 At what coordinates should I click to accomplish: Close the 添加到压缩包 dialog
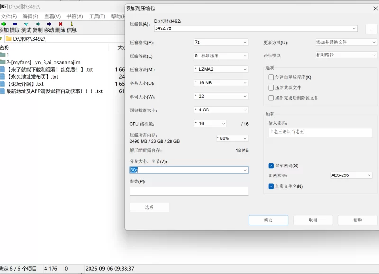tap(375, 9)
